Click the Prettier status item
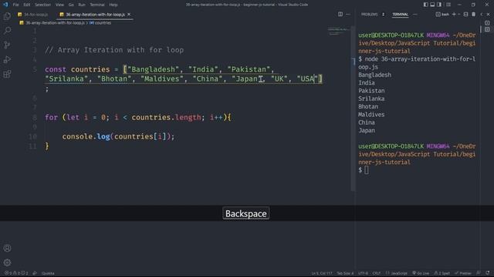 tap(463, 273)
